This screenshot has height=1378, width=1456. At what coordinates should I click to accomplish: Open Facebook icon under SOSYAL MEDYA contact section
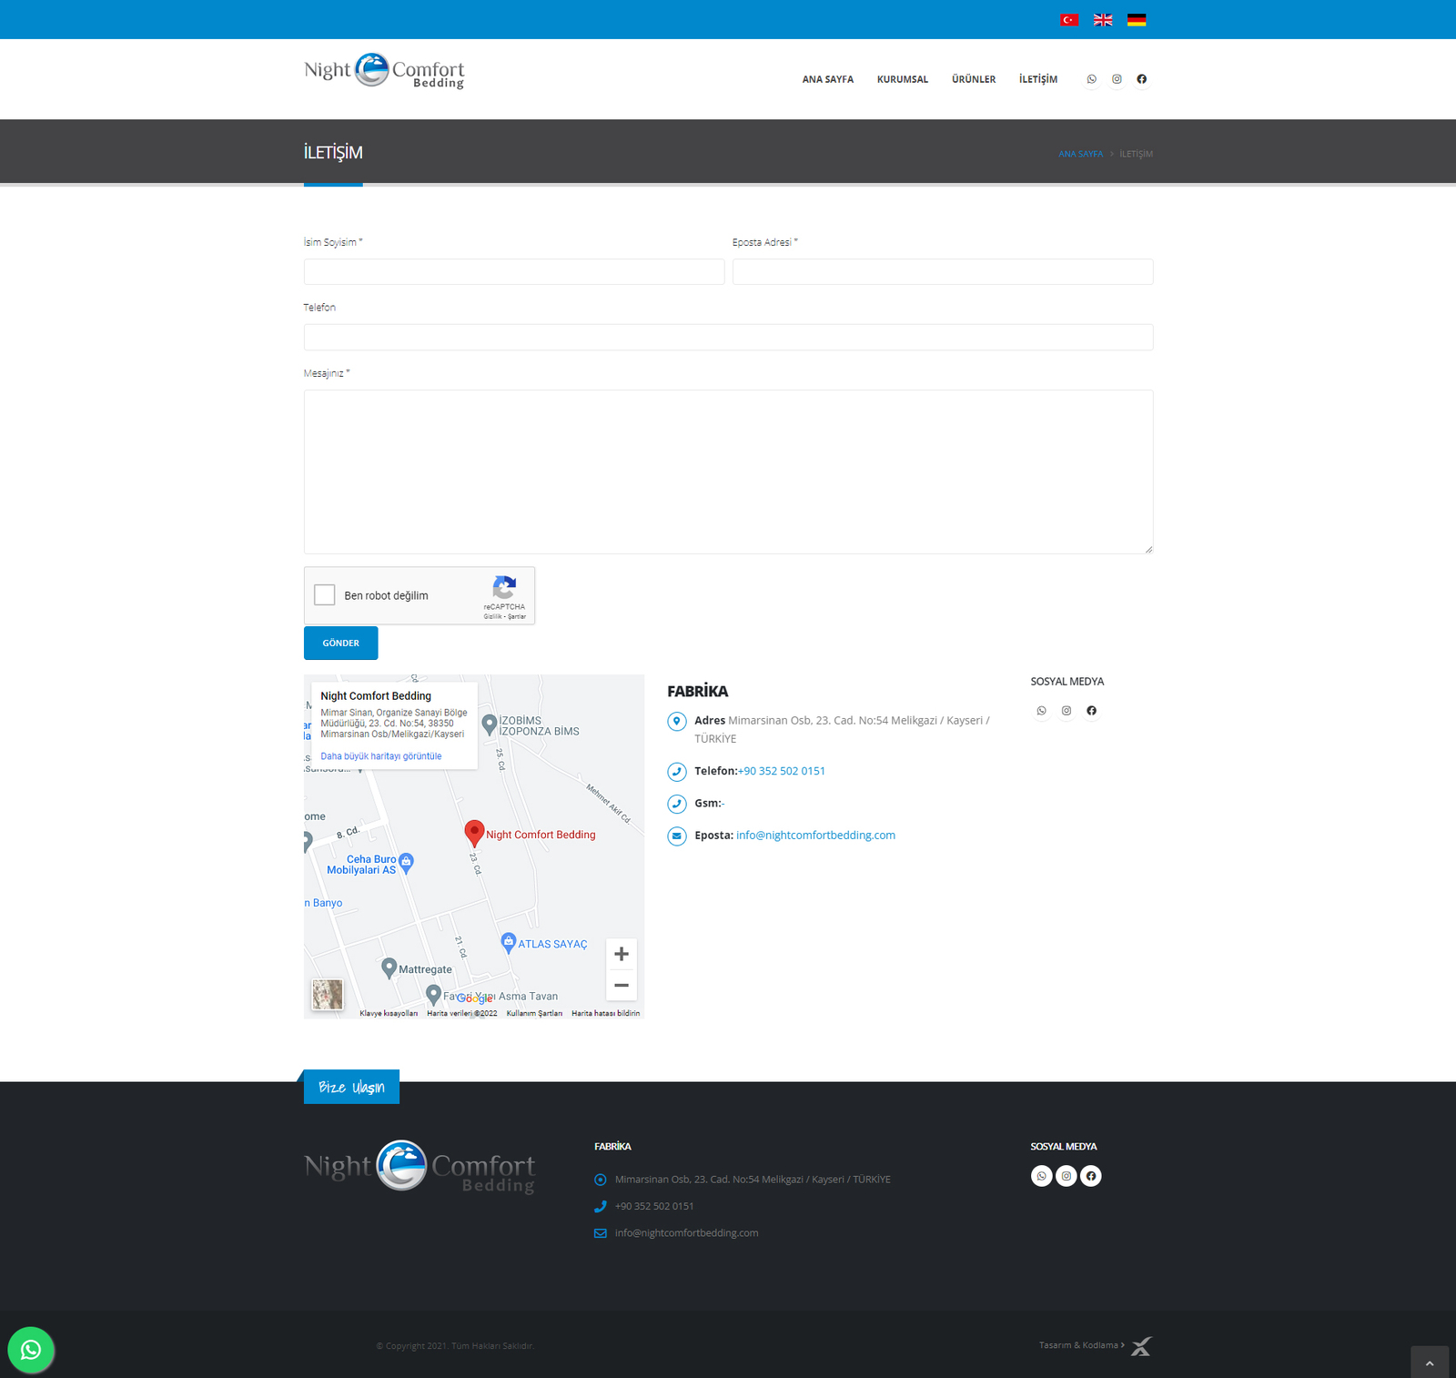1092,711
